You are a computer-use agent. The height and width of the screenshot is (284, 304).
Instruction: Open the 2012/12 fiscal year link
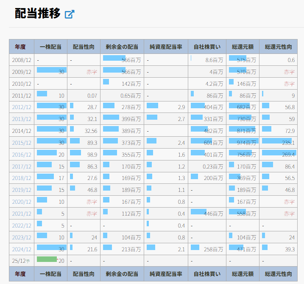[x=22, y=107]
